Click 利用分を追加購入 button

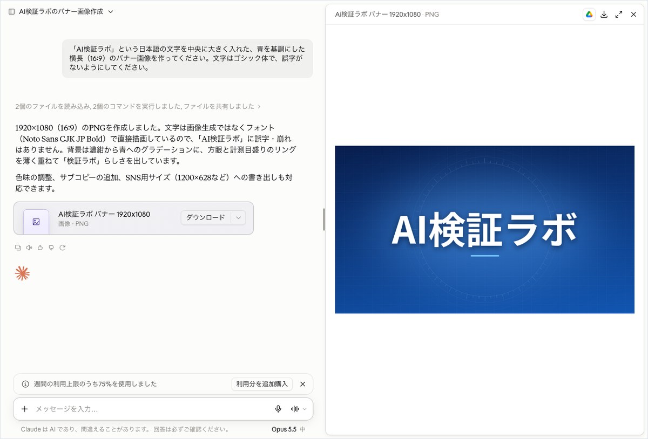(262, 384)
